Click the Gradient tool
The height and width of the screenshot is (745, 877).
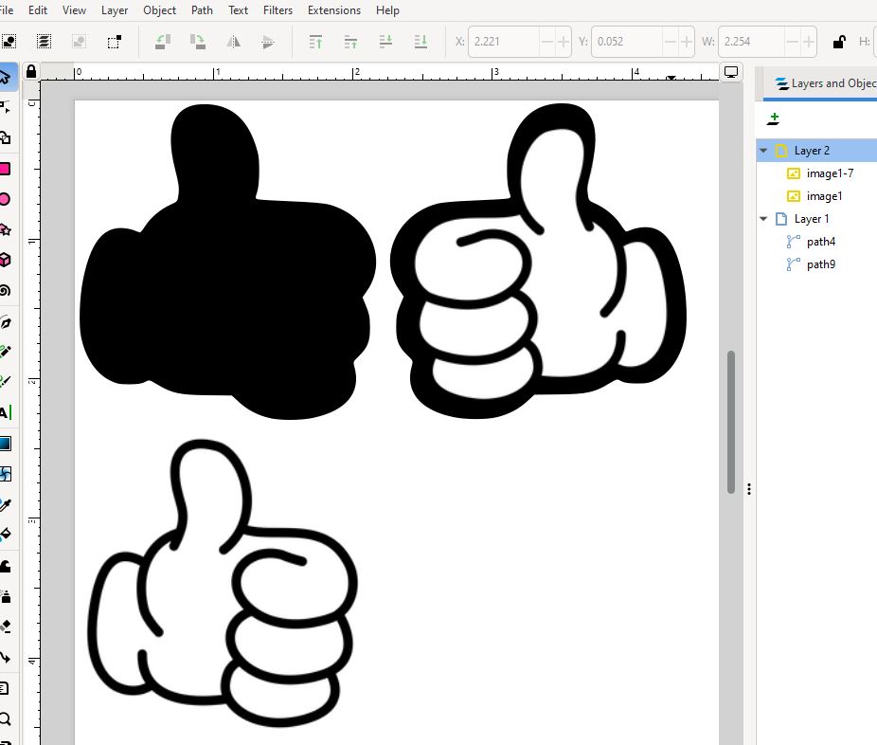click(5, 444)
